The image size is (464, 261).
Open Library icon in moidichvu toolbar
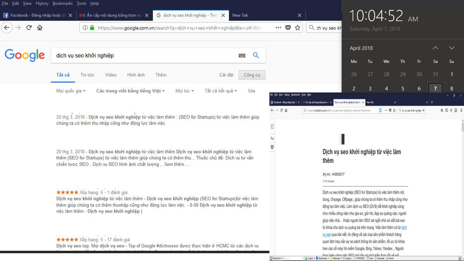point(442,110)
